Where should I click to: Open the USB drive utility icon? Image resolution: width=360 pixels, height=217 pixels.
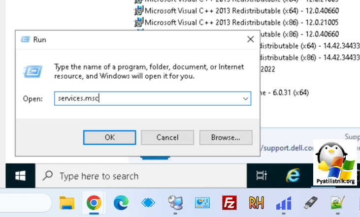(311, 203)
